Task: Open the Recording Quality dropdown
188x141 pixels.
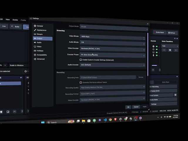Action: tap(113, 87)
